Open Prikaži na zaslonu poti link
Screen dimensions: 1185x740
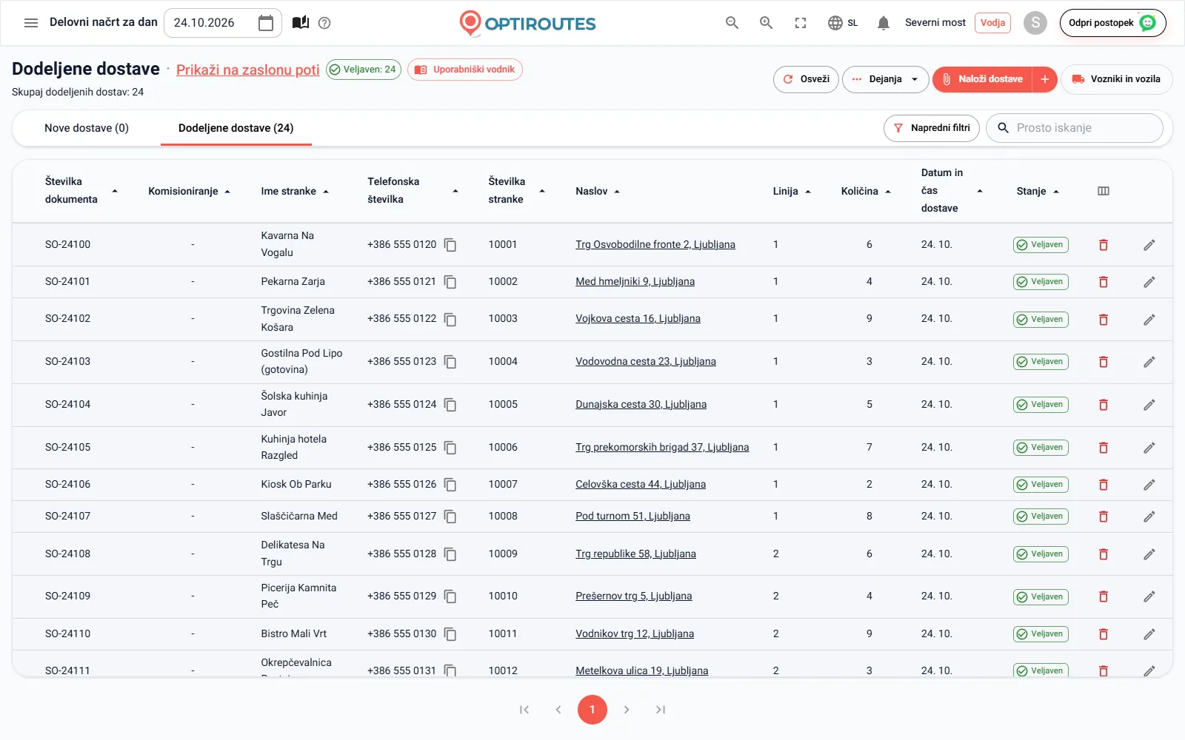click(248, 70)
